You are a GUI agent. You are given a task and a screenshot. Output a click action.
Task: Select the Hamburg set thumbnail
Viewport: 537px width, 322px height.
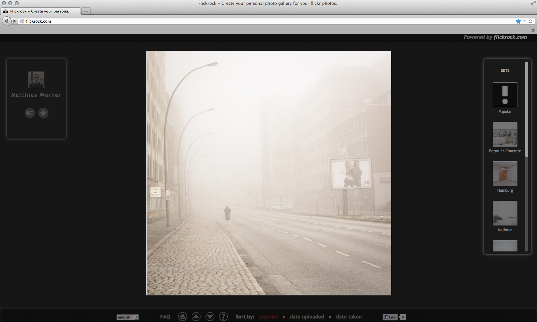(505, 174)
